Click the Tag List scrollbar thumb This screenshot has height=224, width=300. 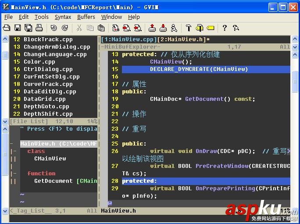(5, 154)
